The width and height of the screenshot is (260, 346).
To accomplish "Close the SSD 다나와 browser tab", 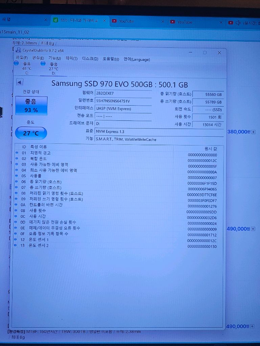I will tap(104, 20).
